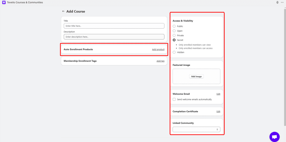
Task: Click the Tevello app logo icon
Action: pos(4,3)
